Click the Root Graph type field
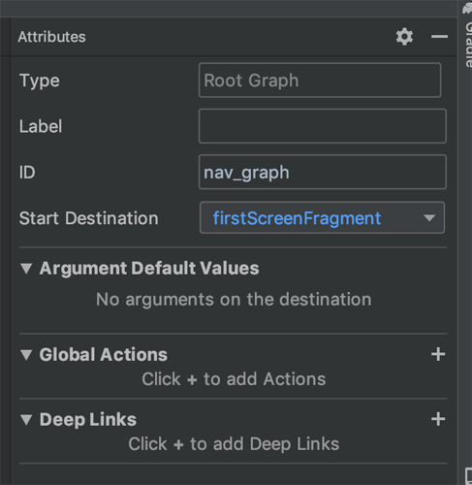Viewport: 472px width, 485px height. (x=320, y=81)
